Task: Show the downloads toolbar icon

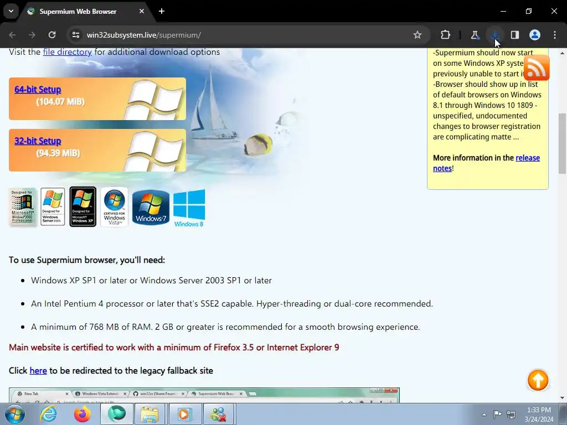Action: point(494,35)
